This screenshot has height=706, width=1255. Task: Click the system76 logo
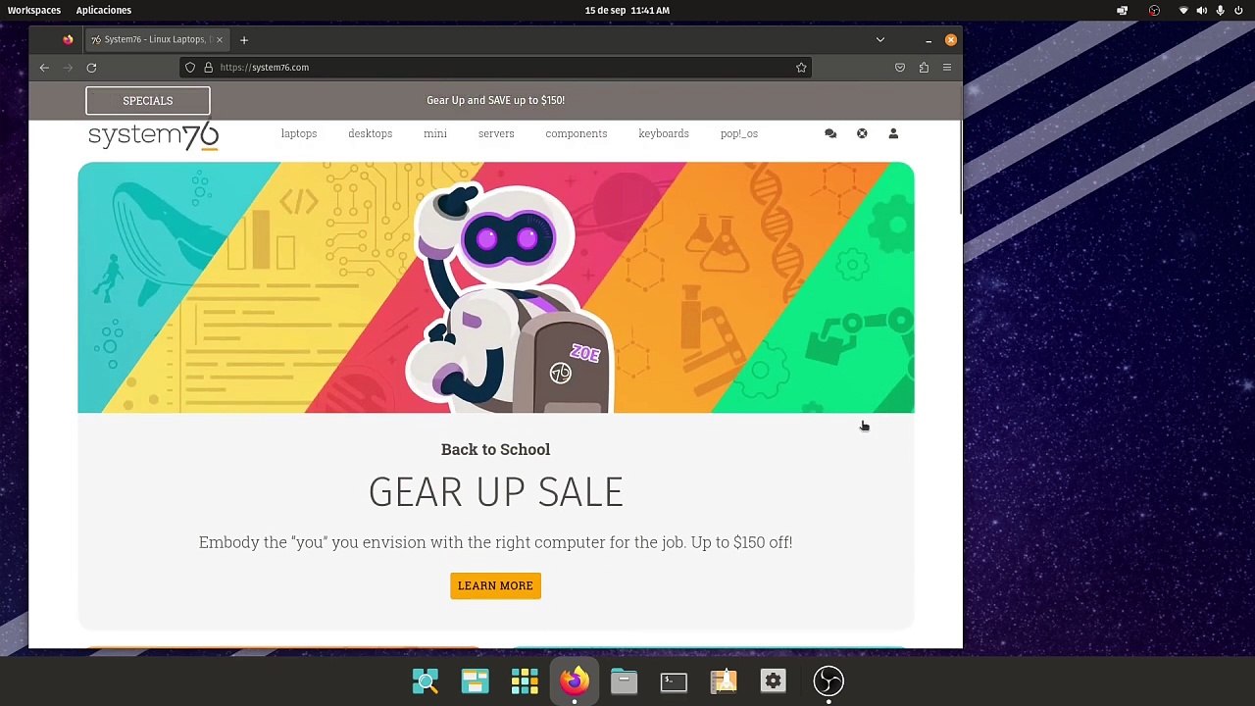click(153, 135)
